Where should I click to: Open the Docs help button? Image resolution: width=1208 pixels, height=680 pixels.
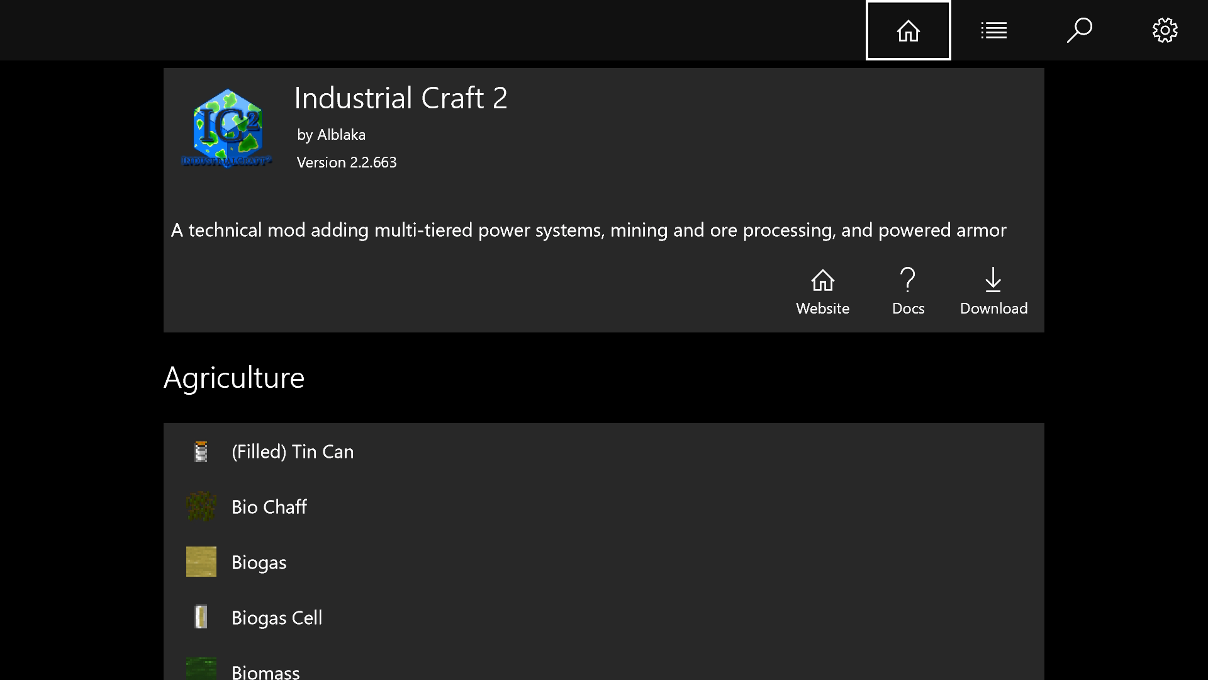point(908,291)
